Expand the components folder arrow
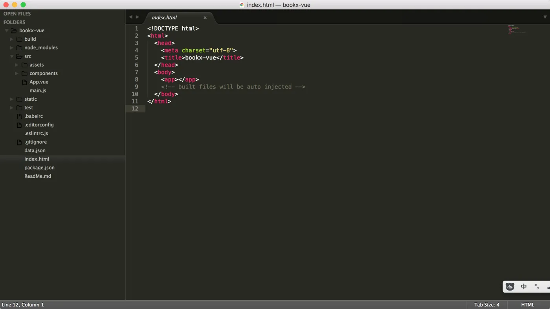This screenshot has width=550, height=309. point(17,74)
